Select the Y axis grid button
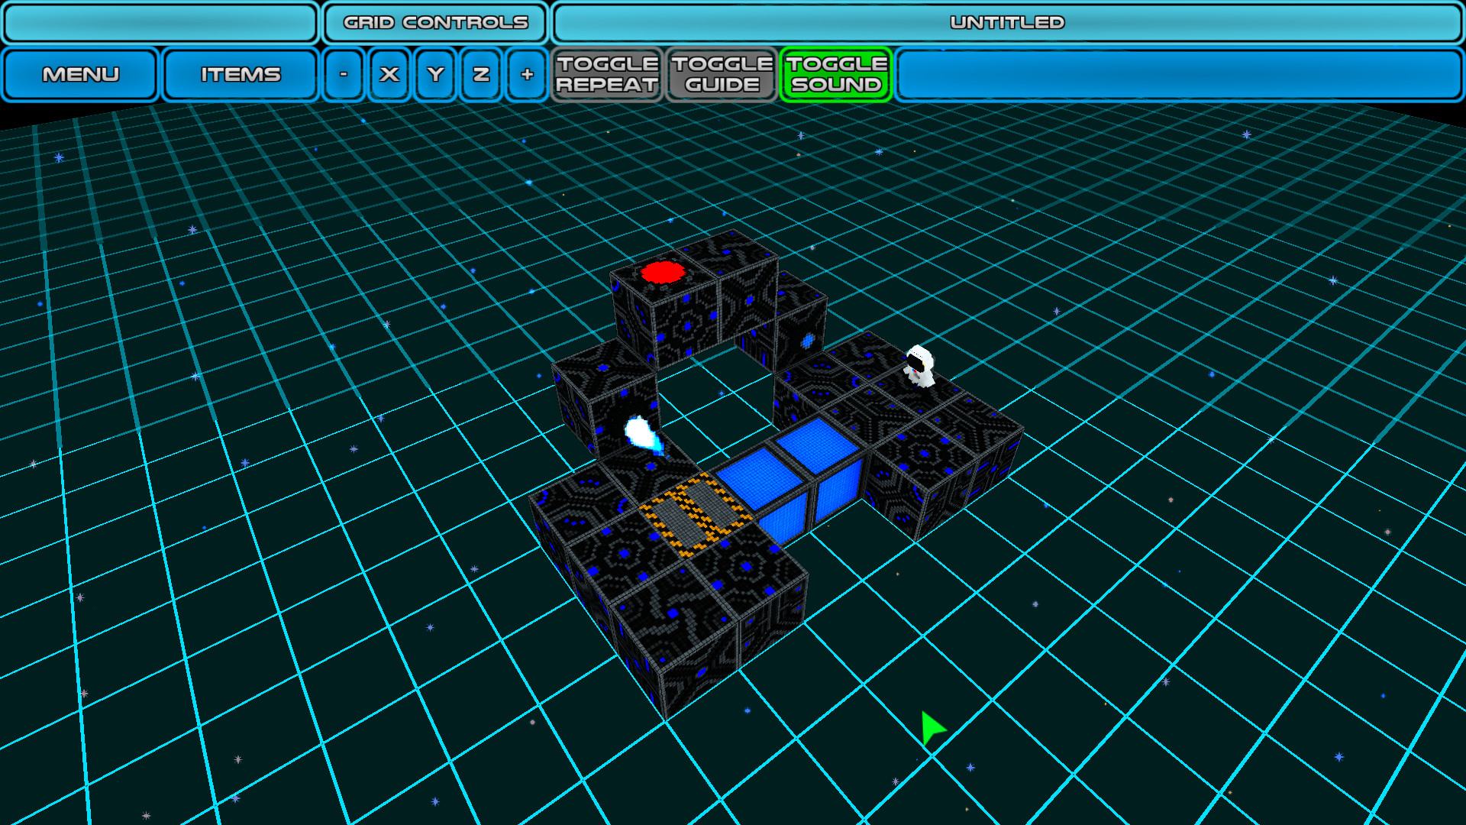This screenshot has height=825, width=1466. tap(435, 74)
